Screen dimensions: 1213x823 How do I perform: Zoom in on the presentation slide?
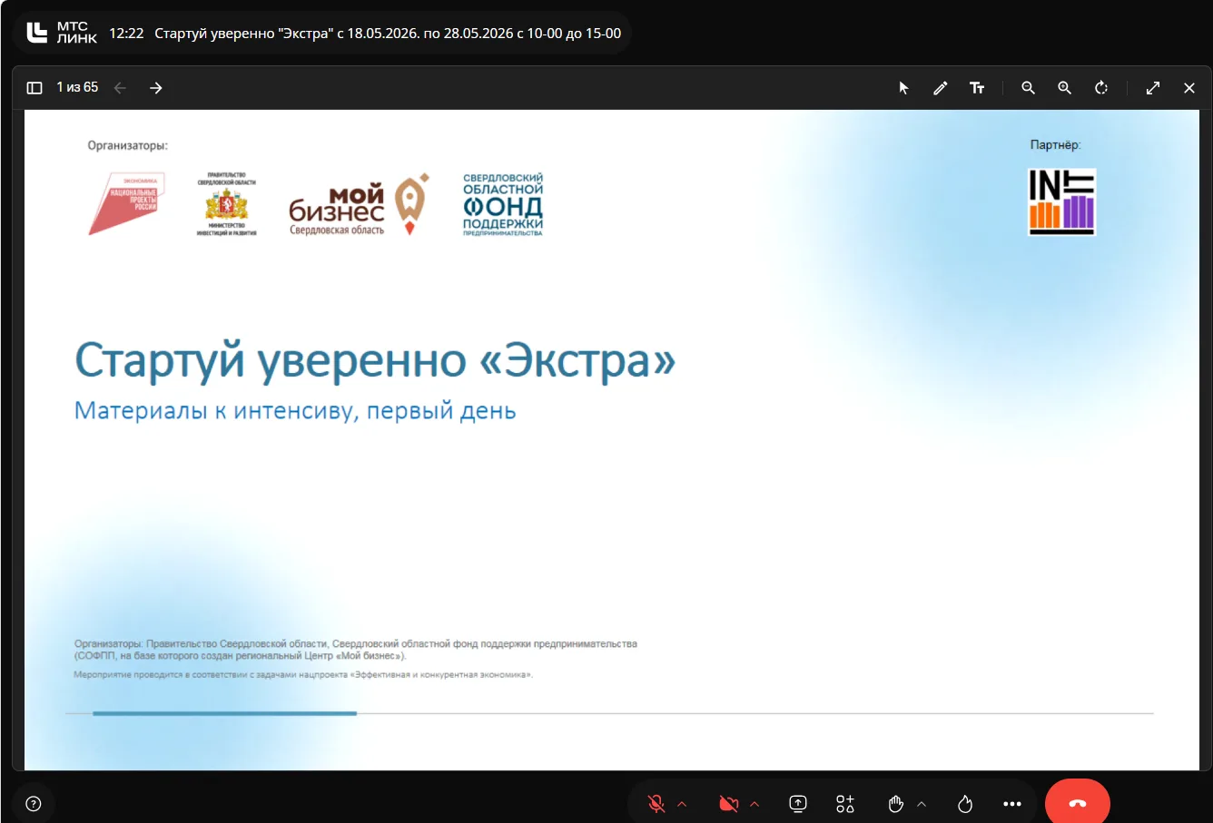(x=1064, y=88)
